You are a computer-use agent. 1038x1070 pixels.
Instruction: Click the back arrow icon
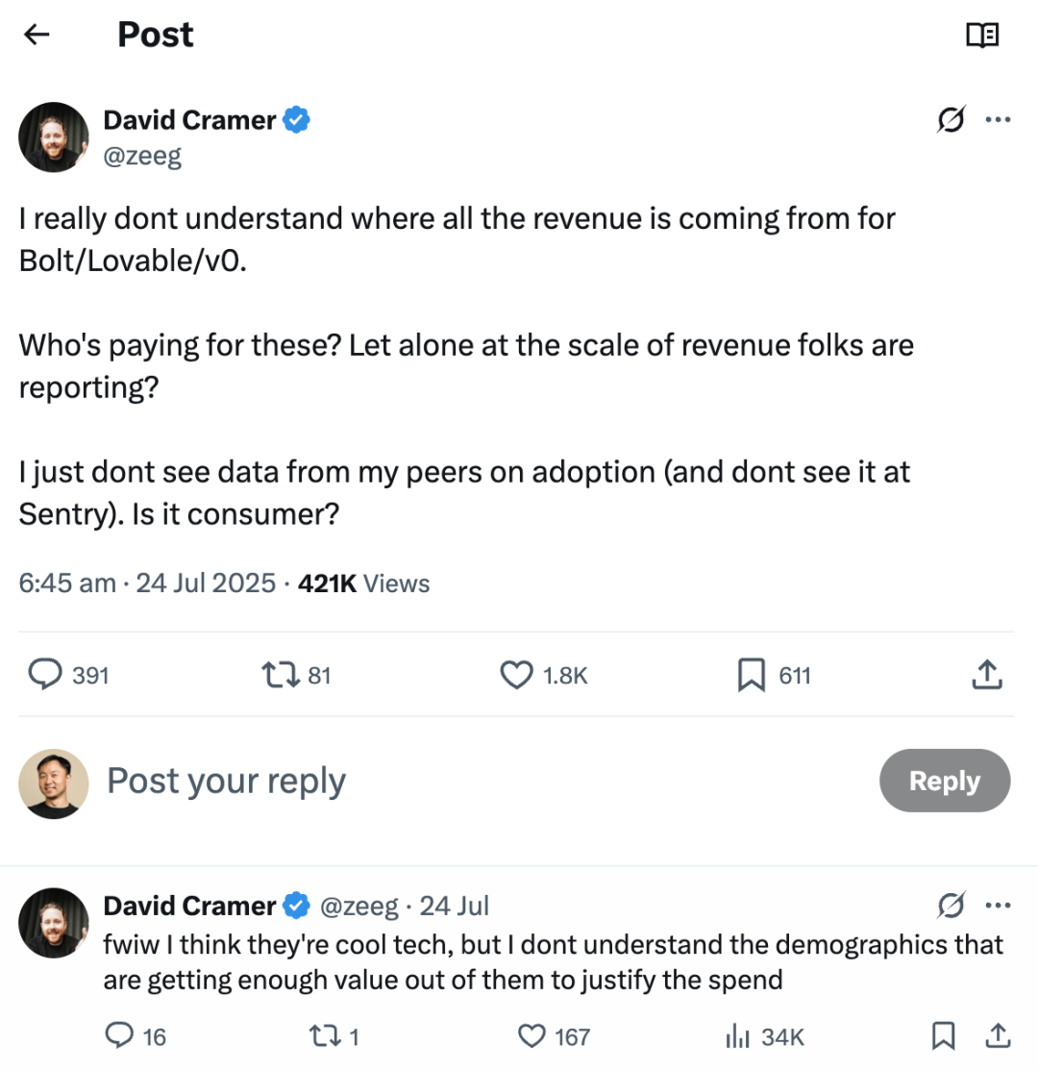click(37, 36)
